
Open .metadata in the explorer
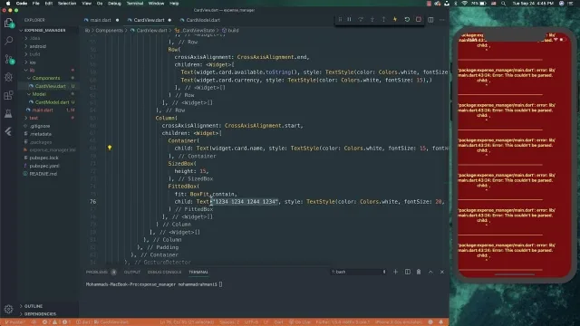pyautogui.click(x=41, y=134)
